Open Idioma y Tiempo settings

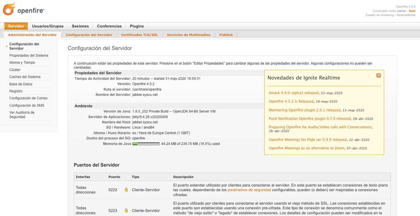click(22, 63)
